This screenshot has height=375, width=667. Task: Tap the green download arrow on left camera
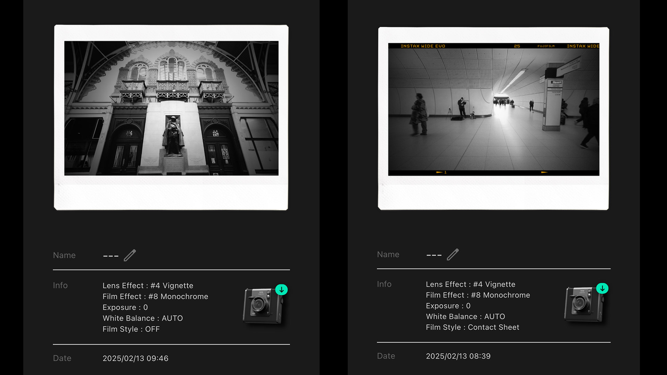(281, 290)
